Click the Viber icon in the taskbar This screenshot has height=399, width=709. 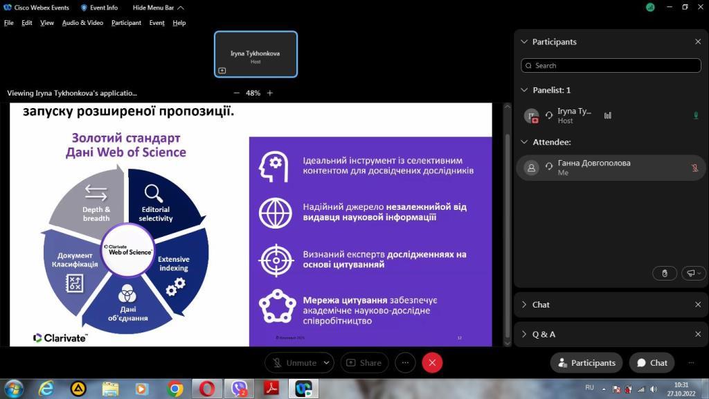[239, 389]
